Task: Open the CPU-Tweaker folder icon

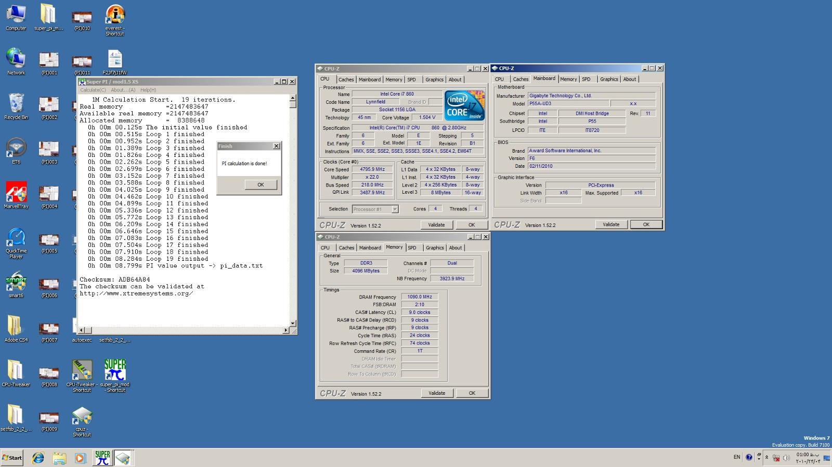Action: [16, 374]
